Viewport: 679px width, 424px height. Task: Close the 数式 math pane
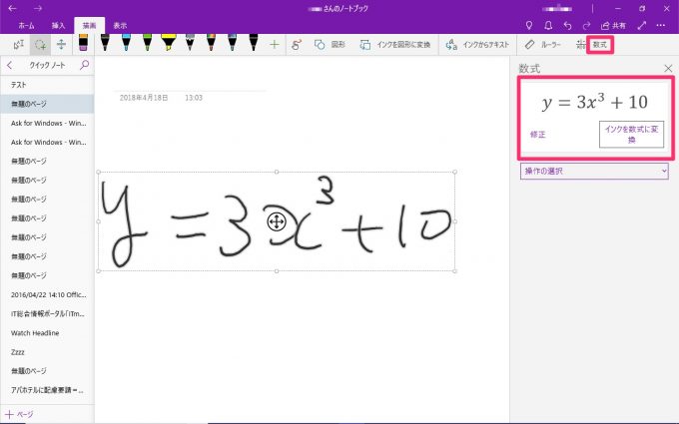point(668,69)
